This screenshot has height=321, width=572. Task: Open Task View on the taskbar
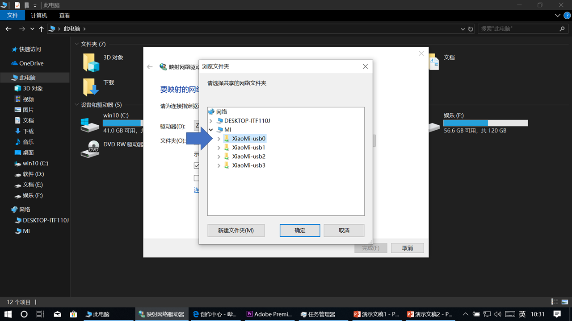[x=40, y=314]
